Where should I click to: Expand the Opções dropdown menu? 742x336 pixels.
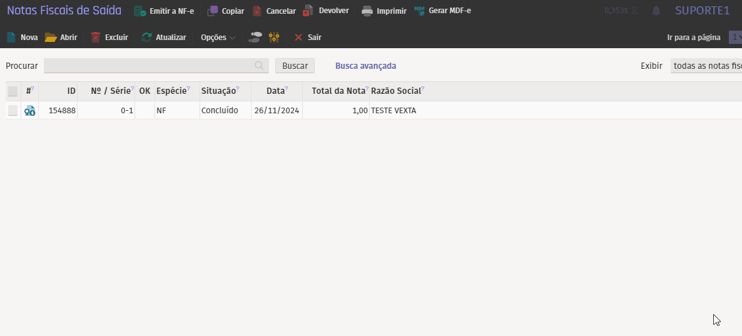218,38
